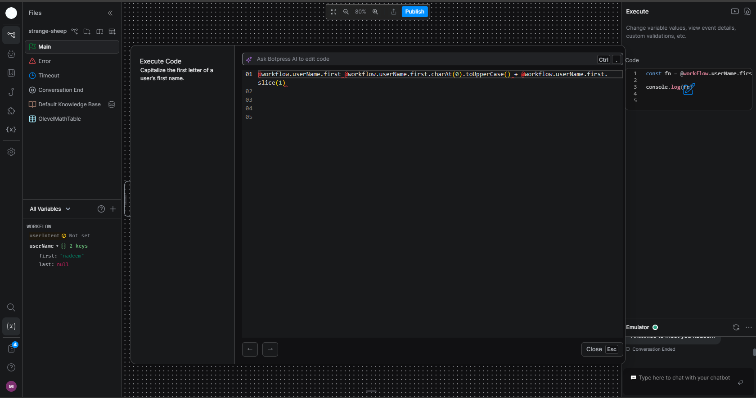Open the knowledge base library icon

pyautogui.click(x=11, y=73)
